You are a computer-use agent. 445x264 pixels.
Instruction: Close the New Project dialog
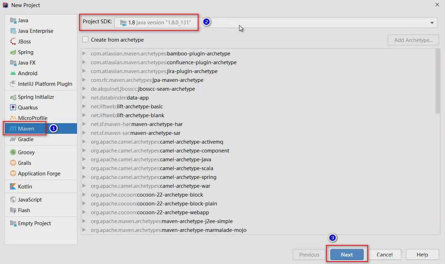pos(437,5)
